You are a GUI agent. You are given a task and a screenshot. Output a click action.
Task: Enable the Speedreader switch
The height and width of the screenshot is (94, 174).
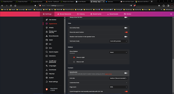126,73
